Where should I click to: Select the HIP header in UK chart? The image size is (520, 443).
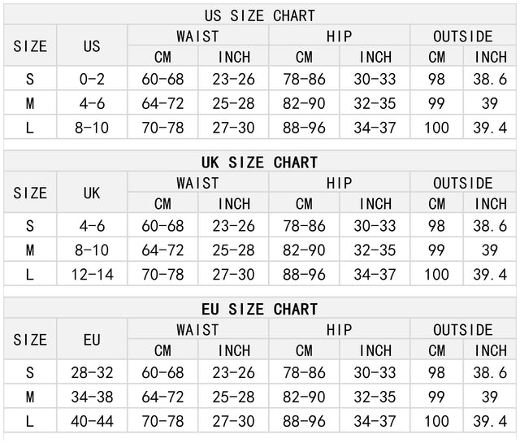pyautogui.click(x=339, y=183)
